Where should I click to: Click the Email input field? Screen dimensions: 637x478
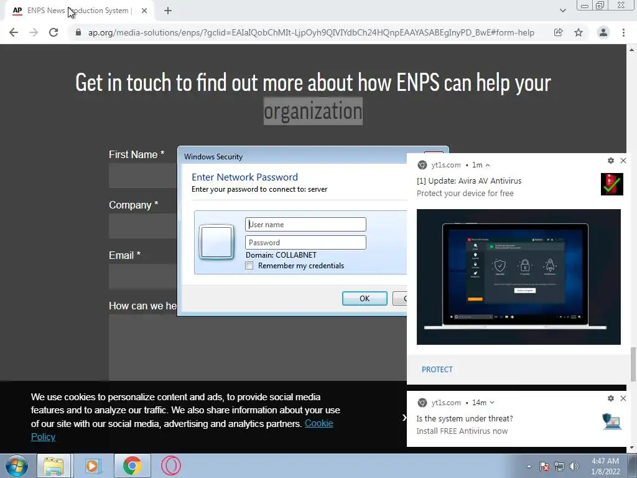tap(143, 276)
